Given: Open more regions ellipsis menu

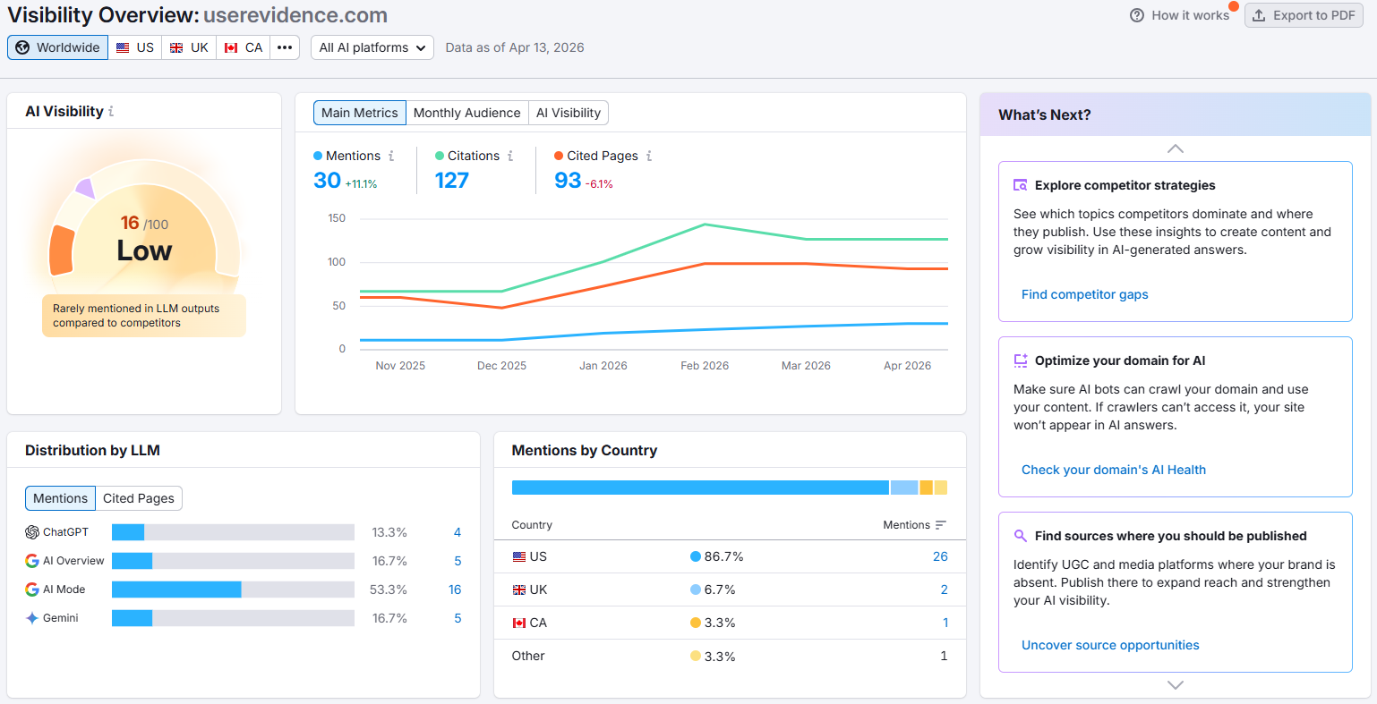Looking at the screenshot, I should pos(285,47).
